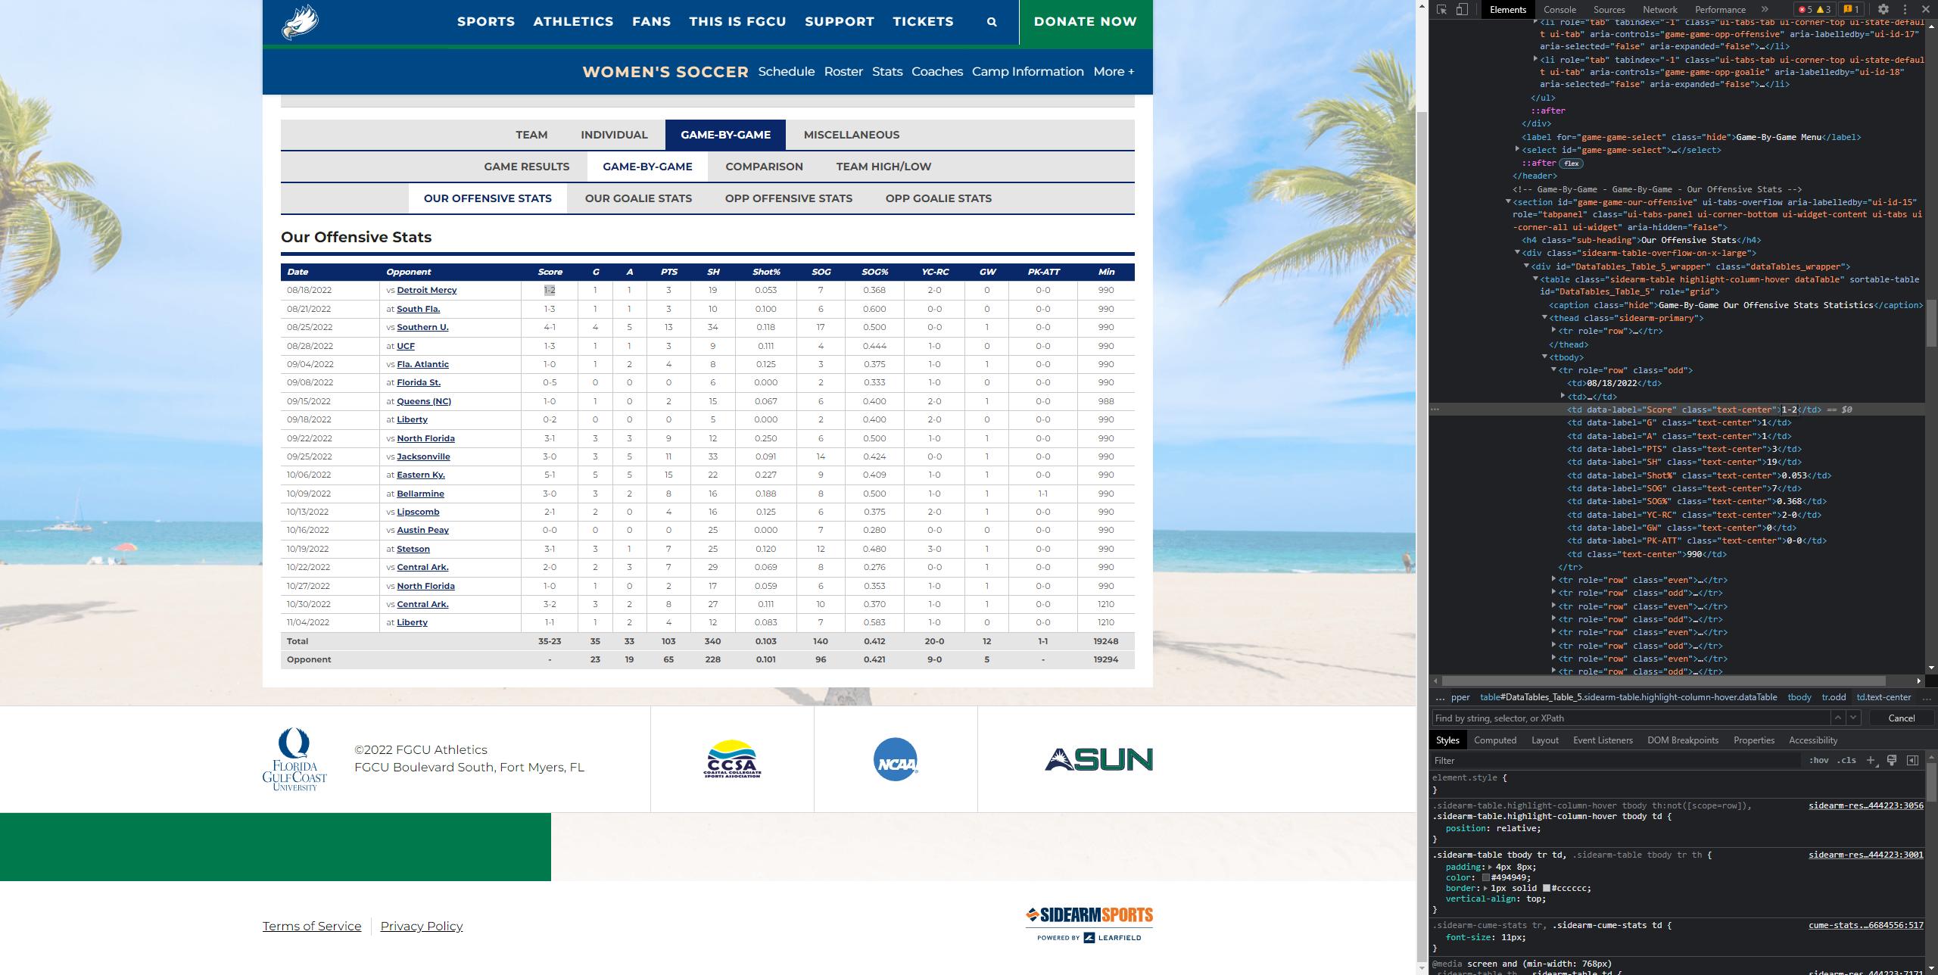This screenshot has height=975, width=1938.
Task: Select tbody in the DOM breadcrumb
Action: (x=1799, y=697)
